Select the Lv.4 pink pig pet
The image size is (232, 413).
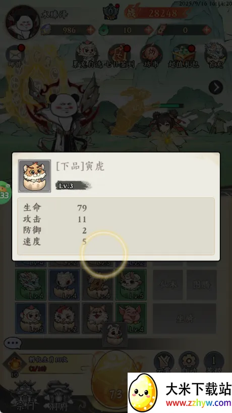pyautogui.click(x=131, y=318)
